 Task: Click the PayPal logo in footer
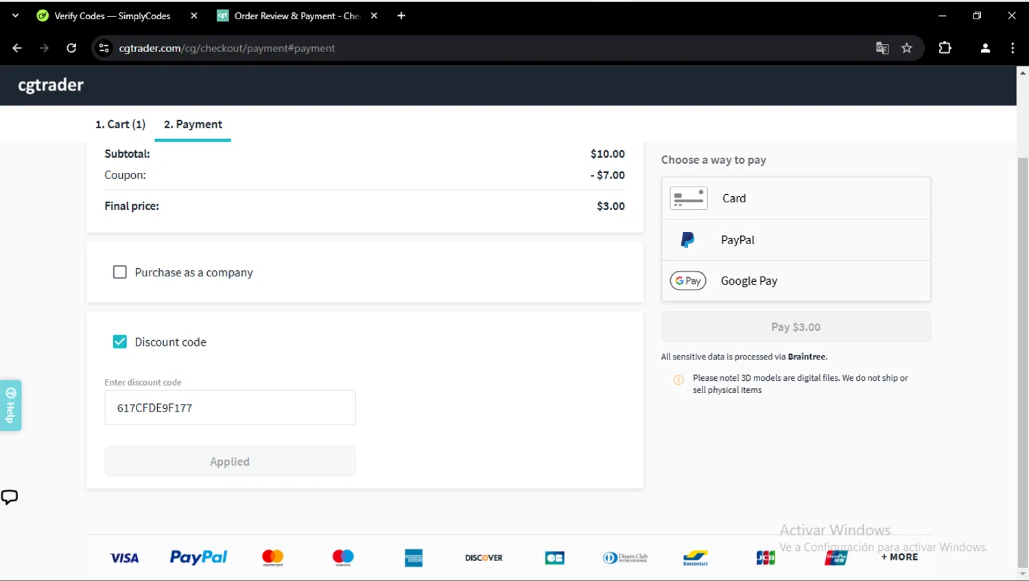click(198, 557)
